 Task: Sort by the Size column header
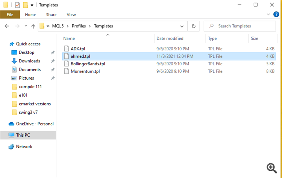pos(254,38)
